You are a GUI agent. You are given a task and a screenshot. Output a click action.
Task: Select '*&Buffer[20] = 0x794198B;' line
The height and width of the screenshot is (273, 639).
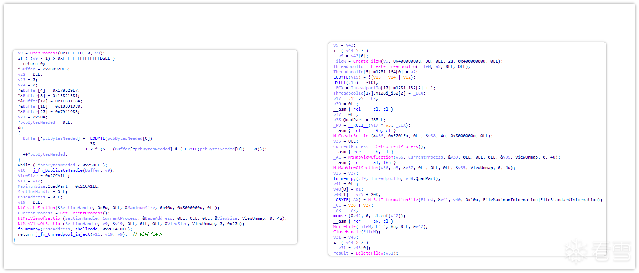tap(49, 112)
